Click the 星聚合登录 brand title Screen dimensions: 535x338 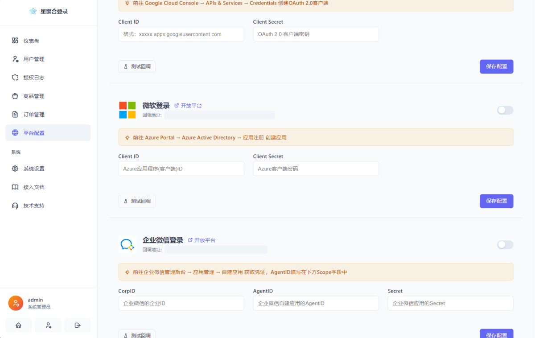(54, 12)
